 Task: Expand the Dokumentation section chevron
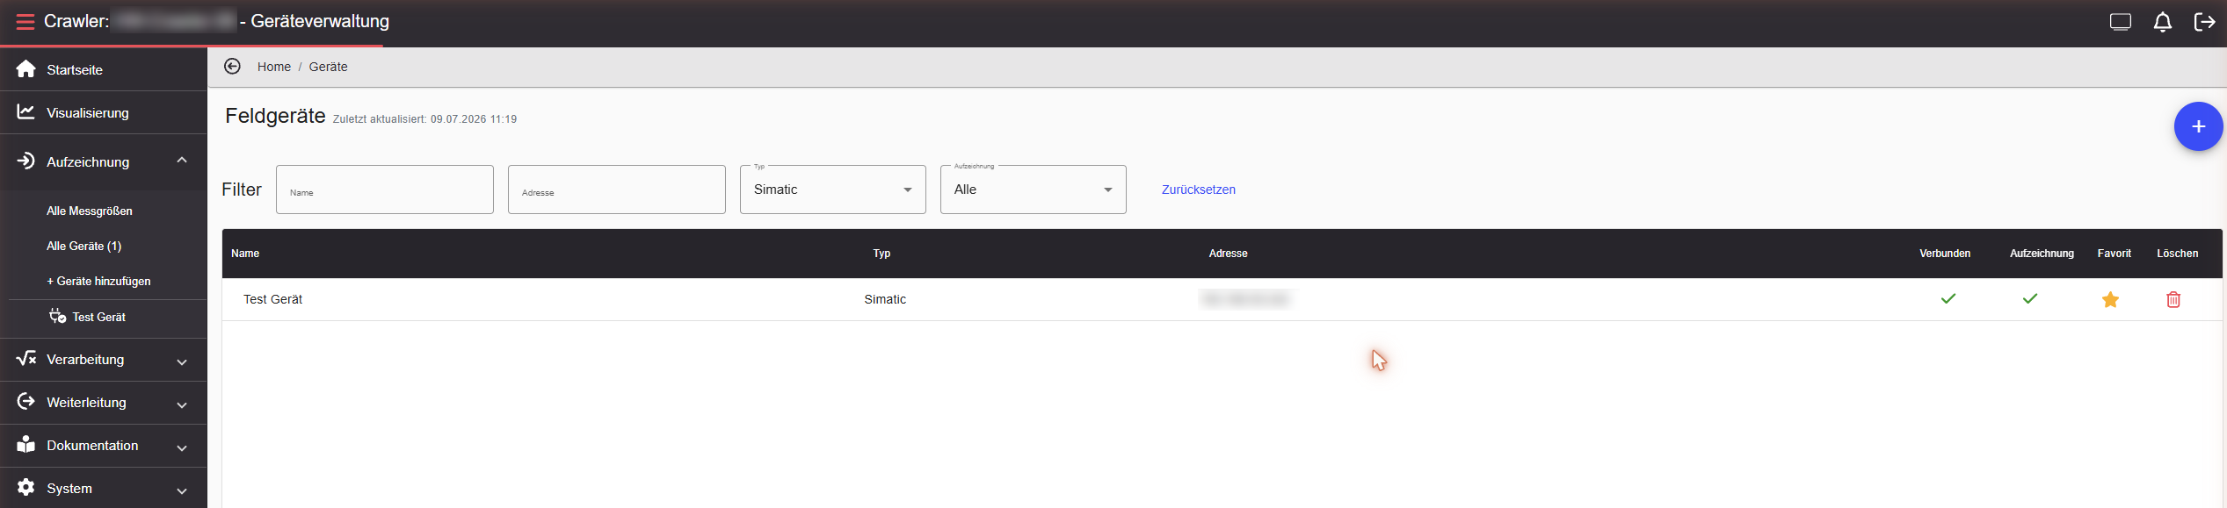point(182,447)
